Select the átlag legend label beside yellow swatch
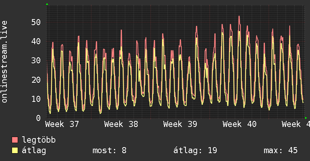310x161 pixels. (34, 151)
